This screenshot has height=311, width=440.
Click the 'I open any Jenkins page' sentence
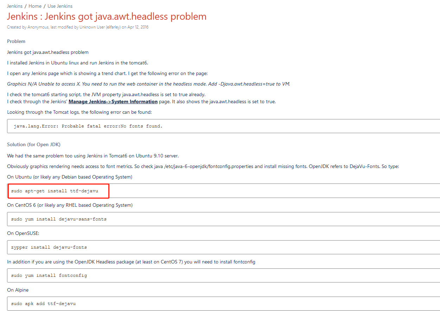coord(108,73)
